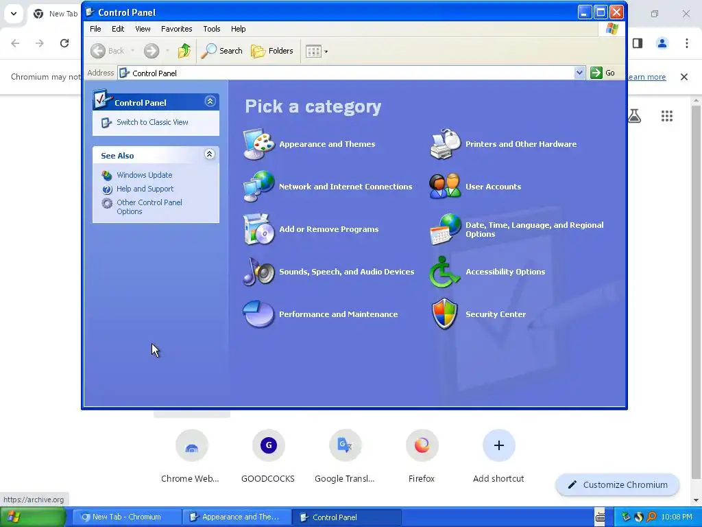Click the Labs flask icon in Chromium
Viewport: 702px width, 527px height.
point(634,116)
